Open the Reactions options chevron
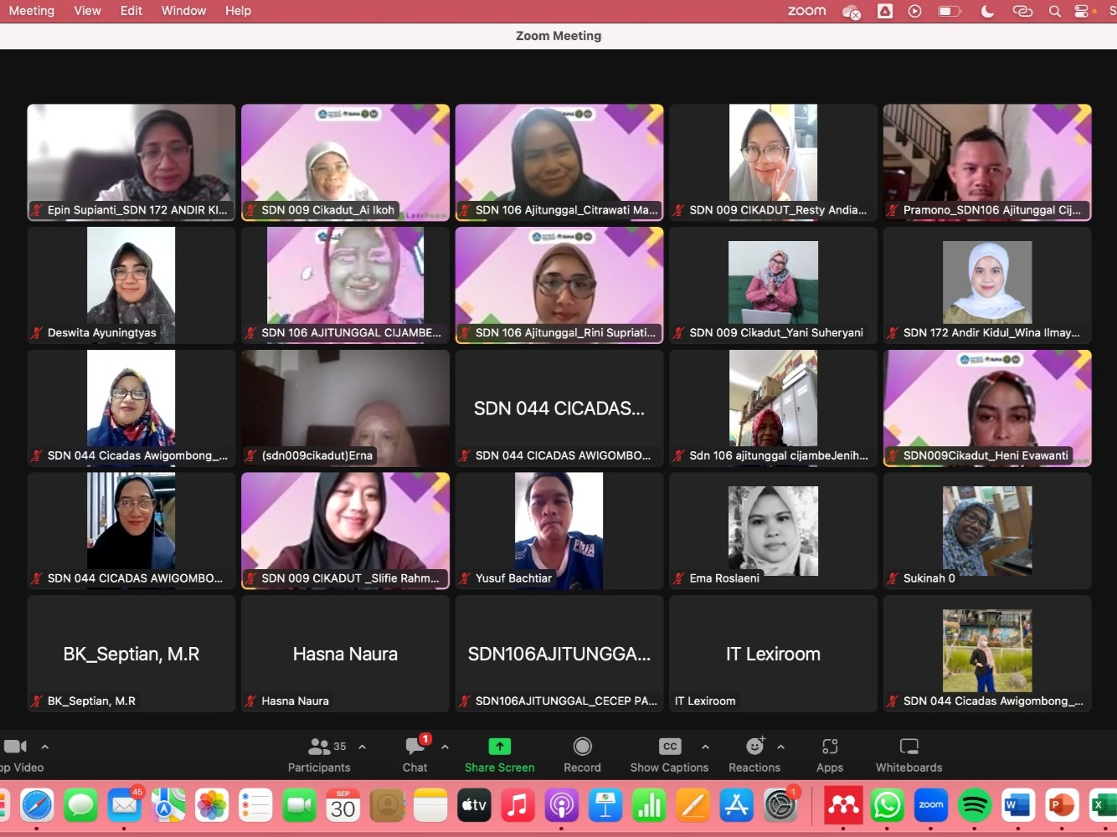The image size is (1117, 837). [x=780, y=747]
